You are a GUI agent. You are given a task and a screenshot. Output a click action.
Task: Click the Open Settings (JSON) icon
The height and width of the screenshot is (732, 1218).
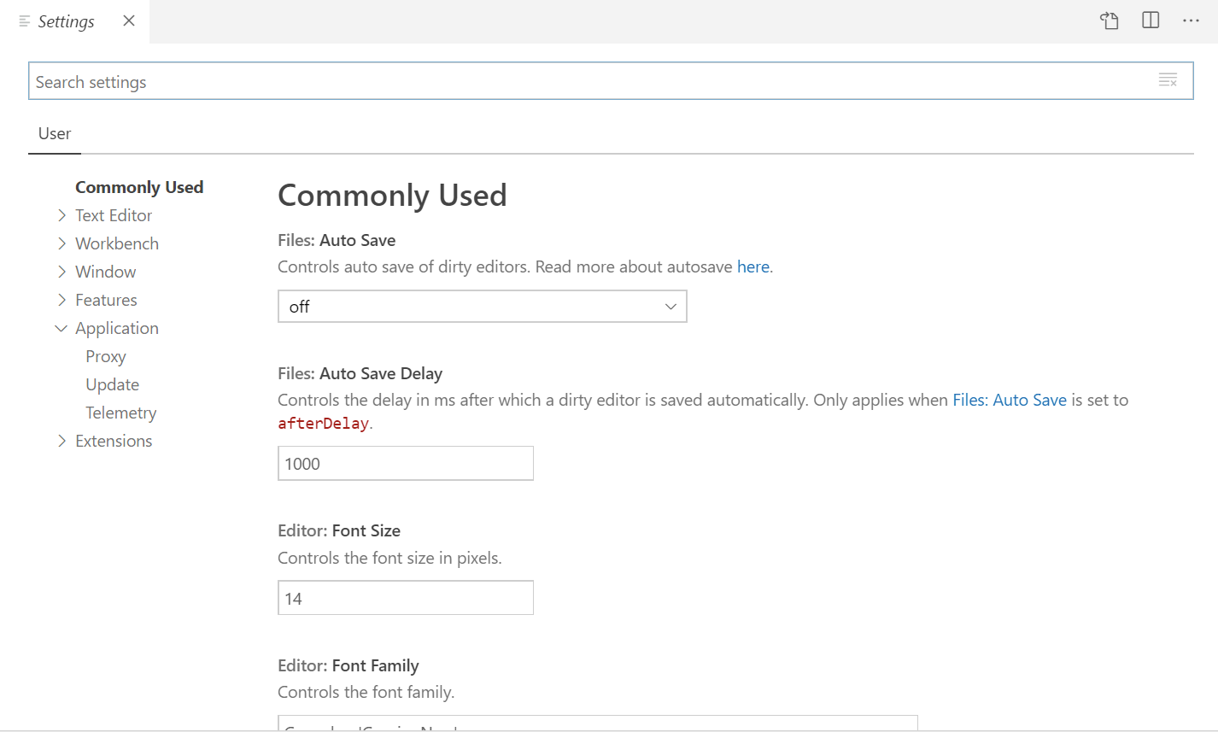tap(1109, 21)
